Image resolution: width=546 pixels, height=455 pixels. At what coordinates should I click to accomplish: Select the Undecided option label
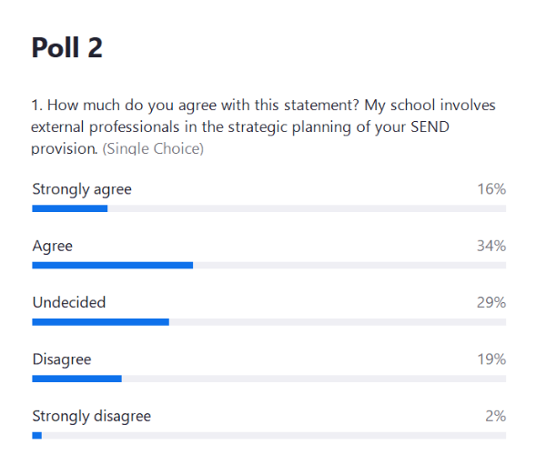coord(69,302)
